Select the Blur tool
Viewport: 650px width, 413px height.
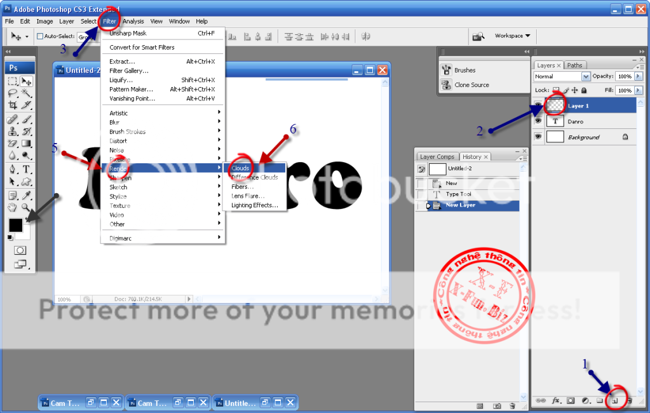(x=13, y=156)
